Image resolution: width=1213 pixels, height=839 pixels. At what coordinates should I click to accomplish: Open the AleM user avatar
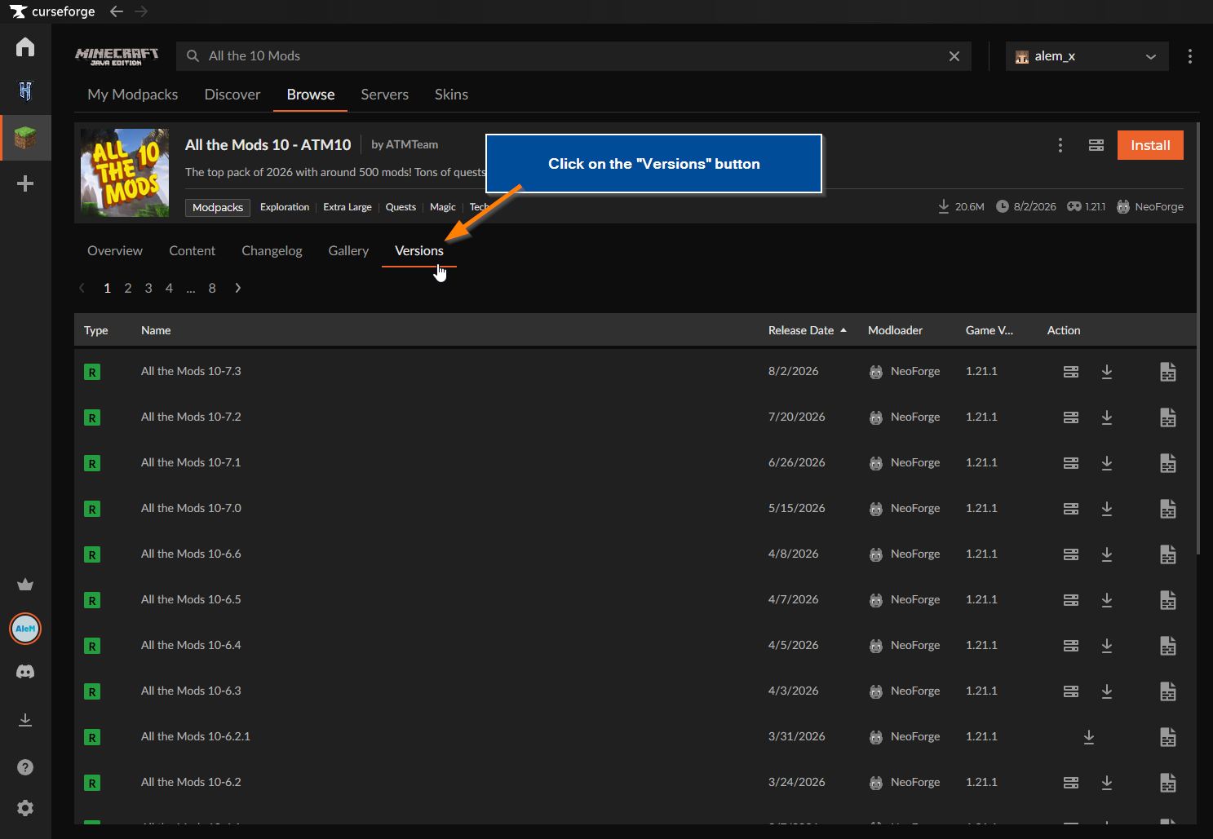(25, 629)
